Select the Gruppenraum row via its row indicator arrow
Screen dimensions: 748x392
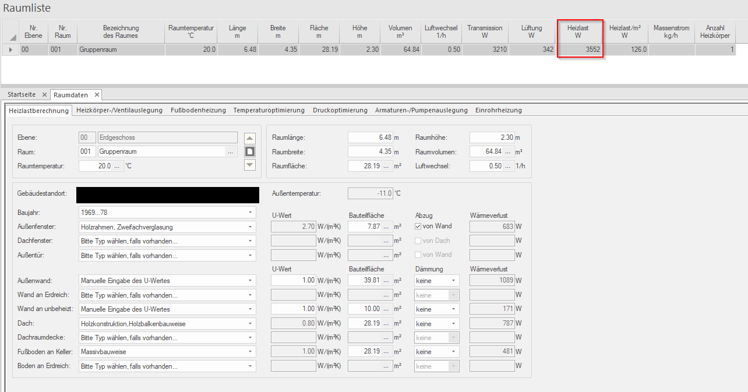(x=10, y=50)
